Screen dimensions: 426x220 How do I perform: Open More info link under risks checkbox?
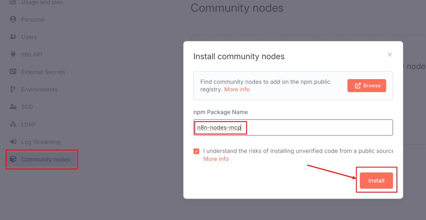216,159
